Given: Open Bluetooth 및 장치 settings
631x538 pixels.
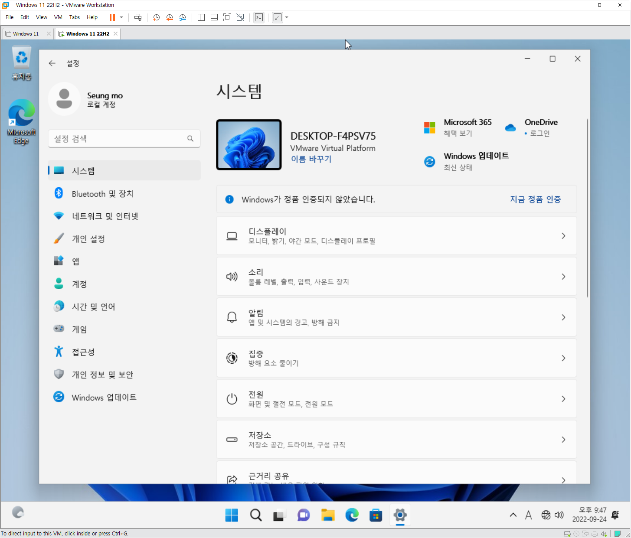Looking at the screenshot, I should pos(124,193).
